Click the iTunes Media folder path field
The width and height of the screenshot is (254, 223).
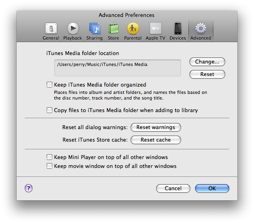pos(118,68)
